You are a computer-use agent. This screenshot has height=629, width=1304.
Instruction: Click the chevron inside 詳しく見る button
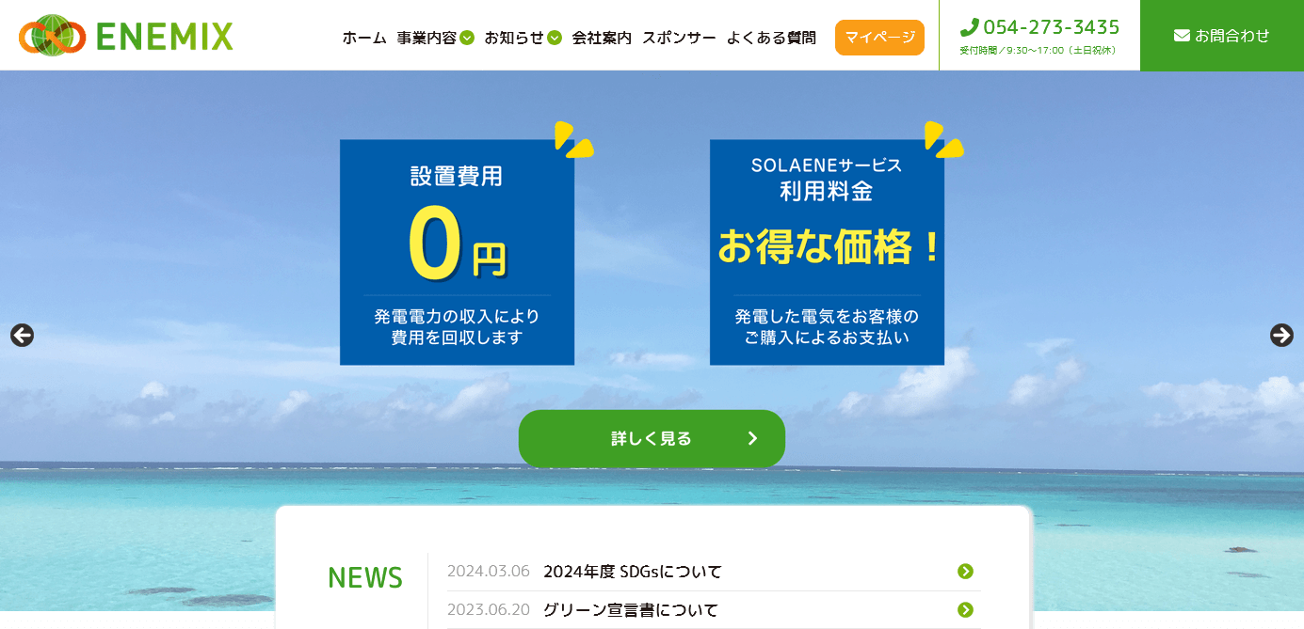[x=752, y=438]
